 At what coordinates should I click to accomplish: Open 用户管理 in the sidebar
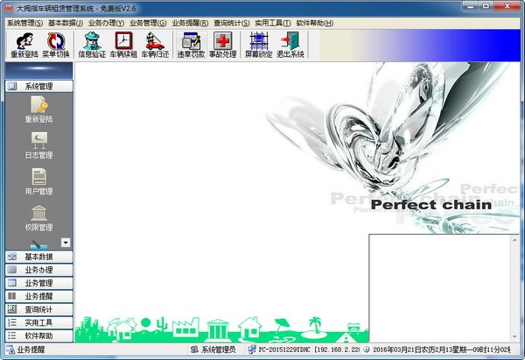click(x=38, y=180)
